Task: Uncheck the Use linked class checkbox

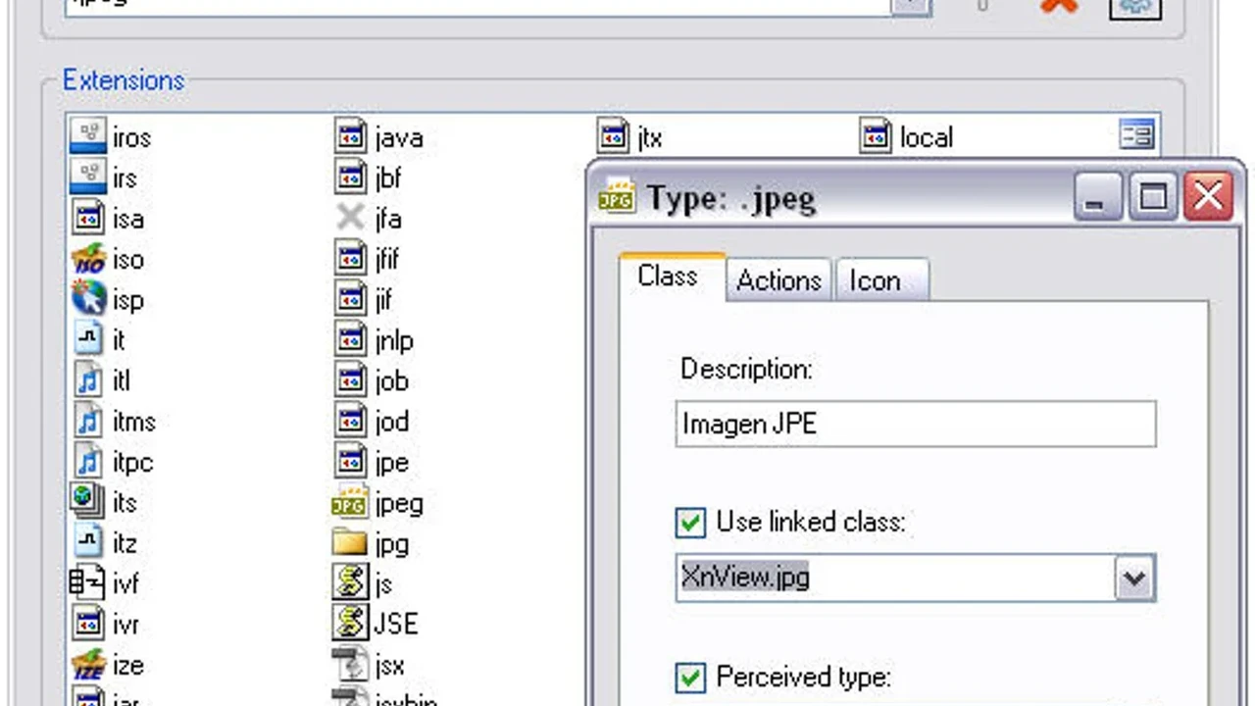Action: coord(690,522)
